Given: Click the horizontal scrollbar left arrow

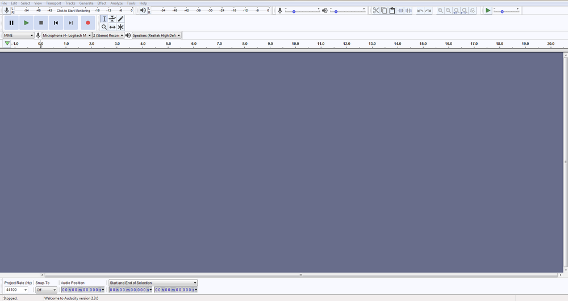Looking at the screenshot, I should pyautogui.click(x=42, y=275).
